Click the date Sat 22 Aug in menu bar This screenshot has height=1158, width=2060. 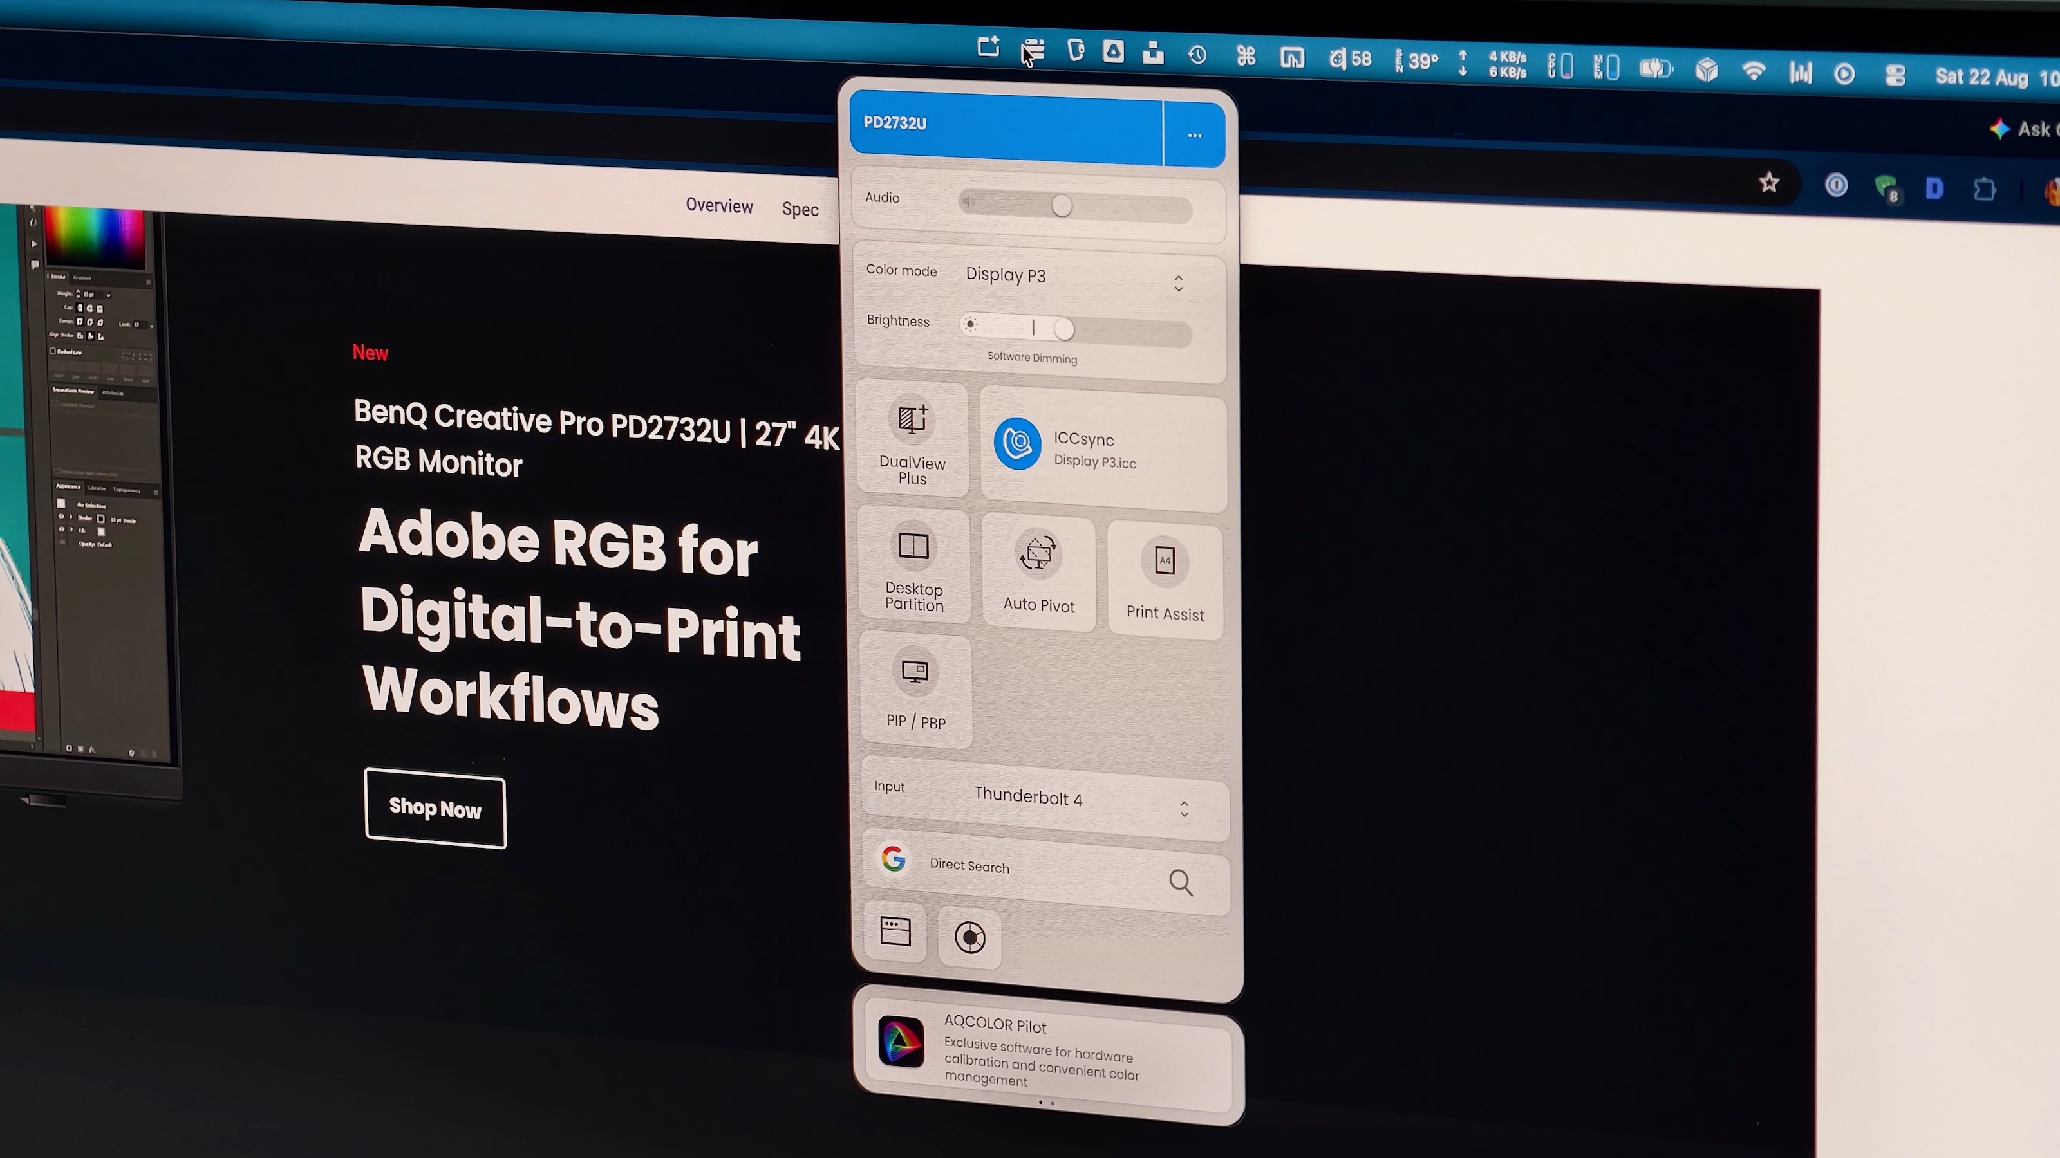tap(1980, 77)
